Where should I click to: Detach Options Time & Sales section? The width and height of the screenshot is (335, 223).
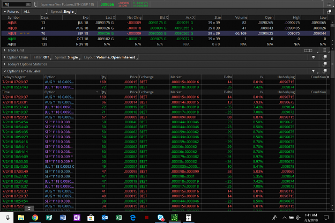click(x=324, y=71)
